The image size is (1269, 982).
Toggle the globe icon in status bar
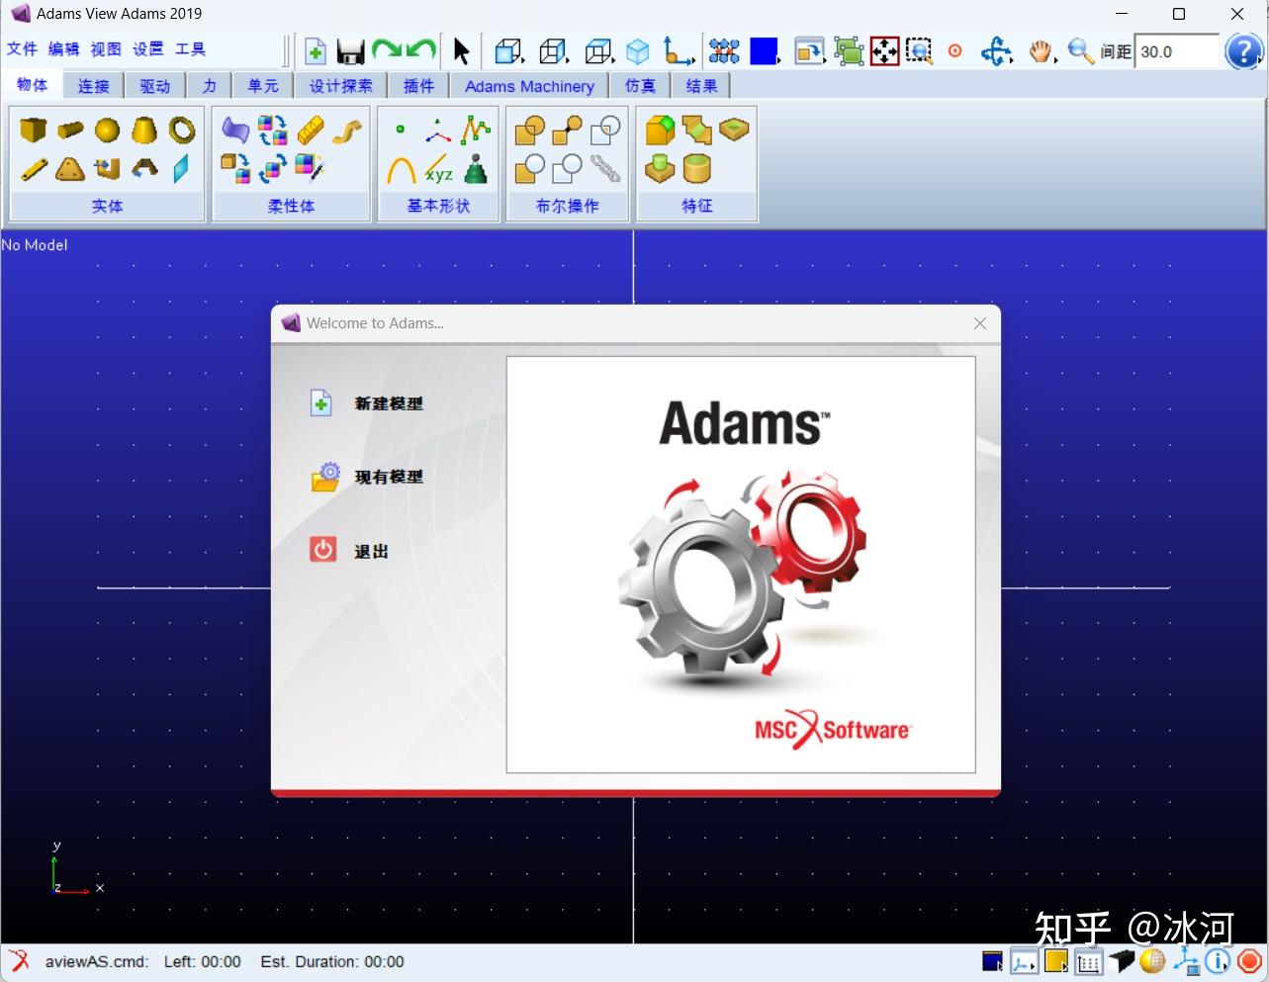(1152, 960)
